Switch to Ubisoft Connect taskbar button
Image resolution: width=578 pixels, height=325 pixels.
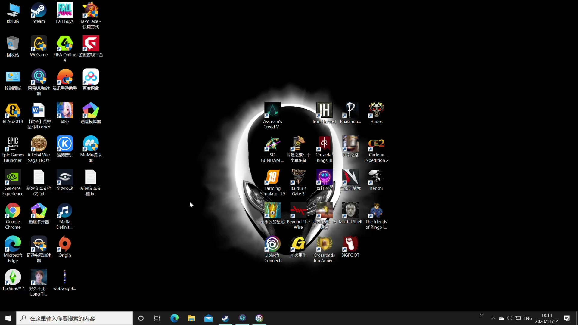click(259, 318)
